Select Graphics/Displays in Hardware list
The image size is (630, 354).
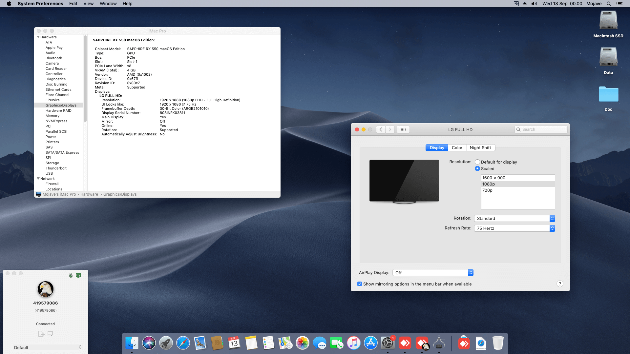tap(61, 105)
